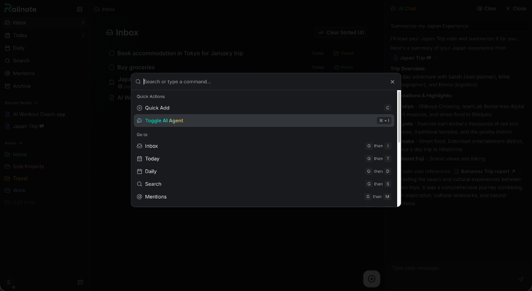The image size is (532, 291).
Task: Go to Mentions from command palette
Action: click(x=263, y=197)
